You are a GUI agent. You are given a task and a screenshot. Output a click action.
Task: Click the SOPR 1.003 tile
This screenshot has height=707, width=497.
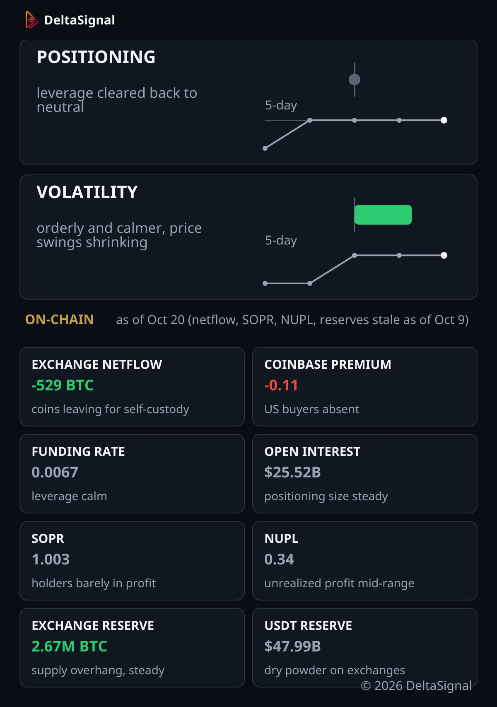click(132, 561)
